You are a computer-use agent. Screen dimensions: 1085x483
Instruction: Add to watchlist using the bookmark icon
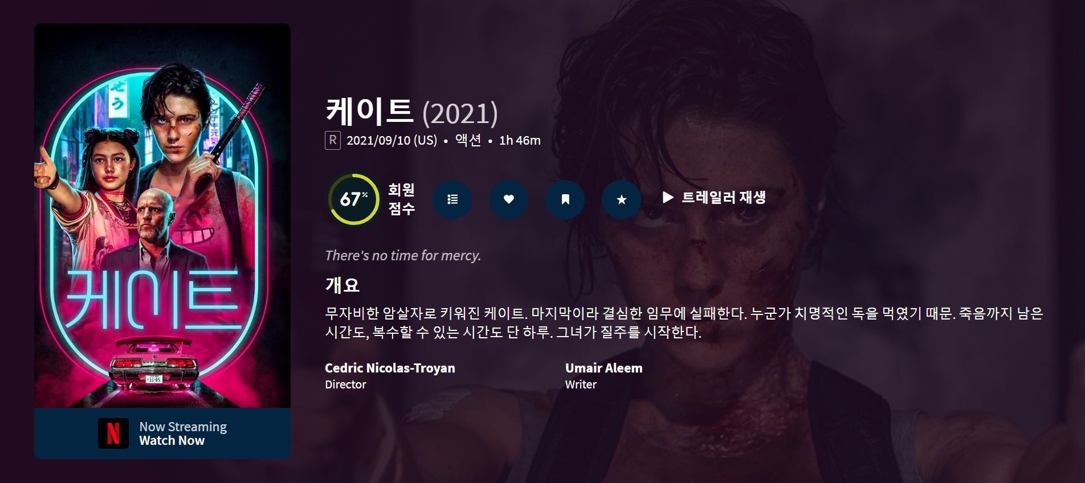565,199
